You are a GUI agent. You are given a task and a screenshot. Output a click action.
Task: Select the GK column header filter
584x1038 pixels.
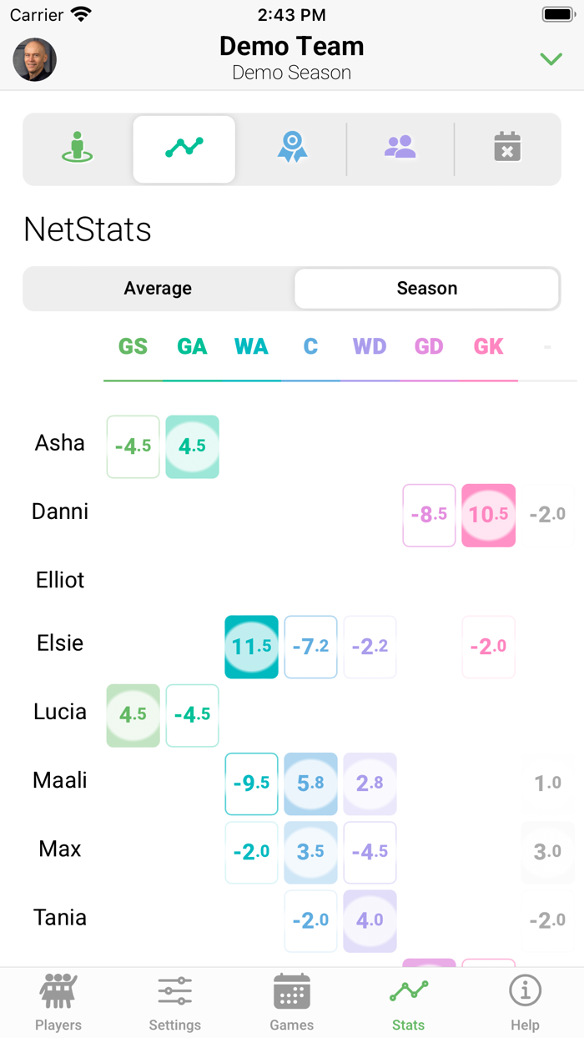pos(488,345)
